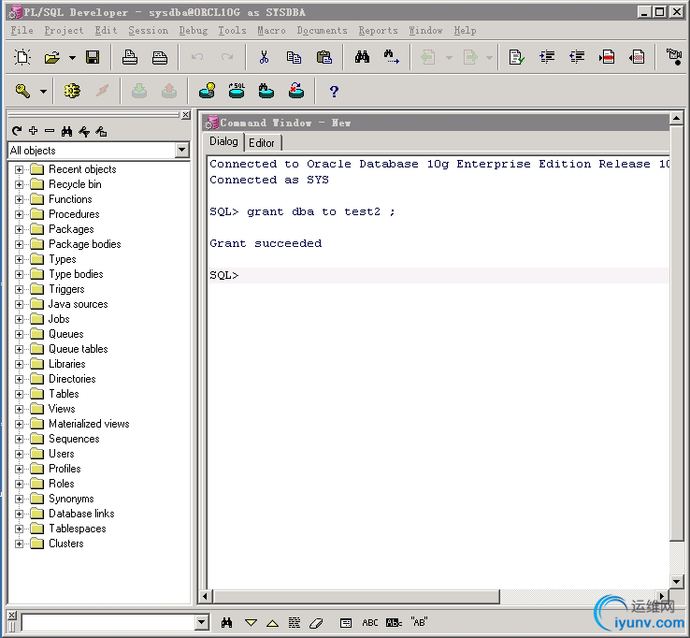Click the Open folder icon

[52, 57]
